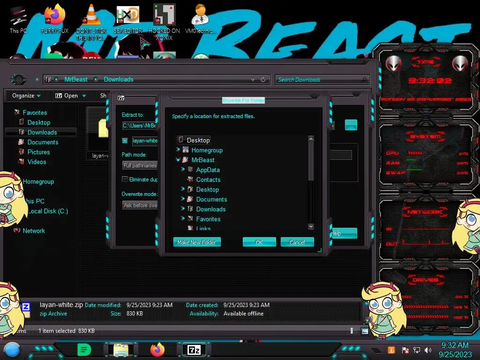Expand Documents folder in browse tree
This screenshot has height=360, width=480.
coord(183,199)
